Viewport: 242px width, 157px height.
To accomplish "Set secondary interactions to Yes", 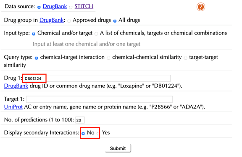I will [98, 134].
